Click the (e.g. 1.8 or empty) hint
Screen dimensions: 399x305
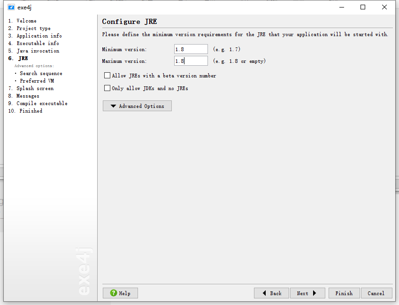click(239, 61)
